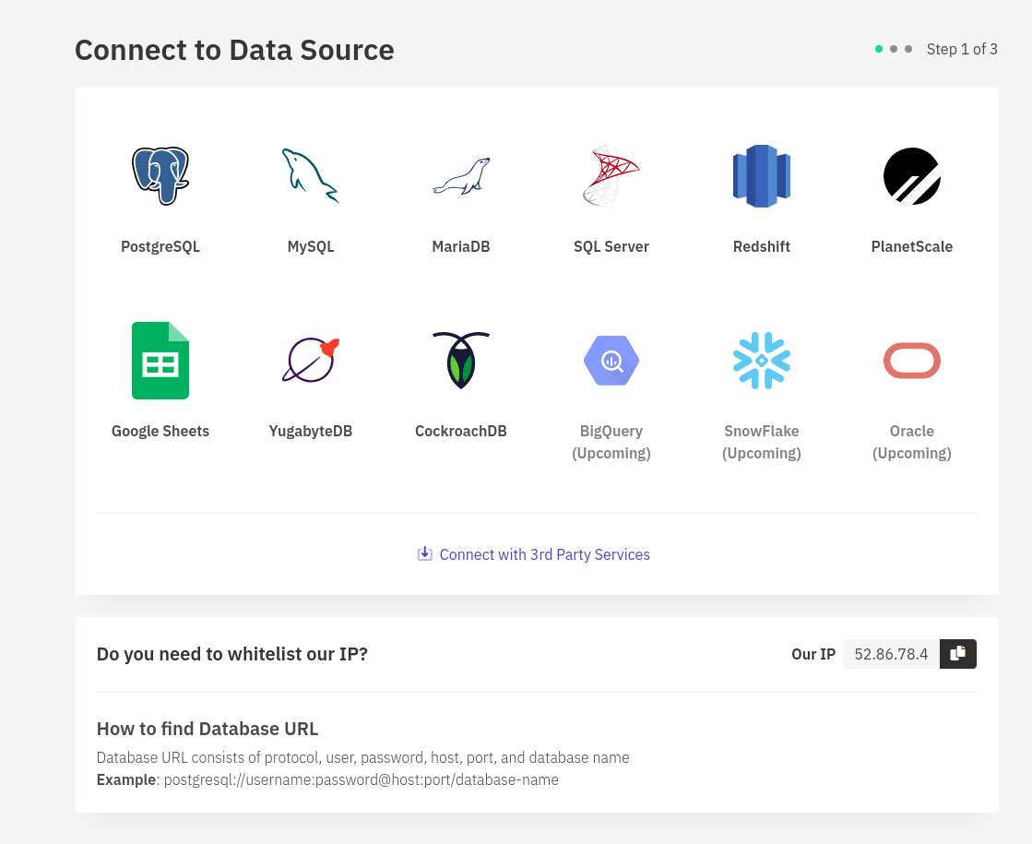1032x844 pixels.
Task: Click the green first step dot
Action: point(879,49)
